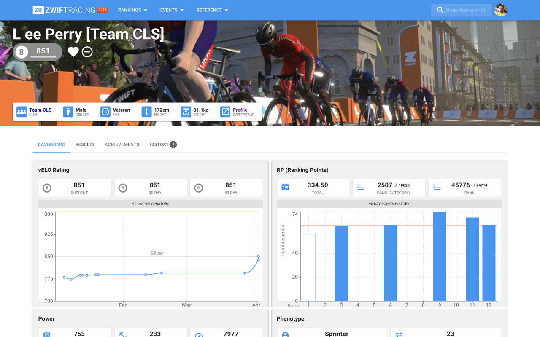The height and width of the screenshot is (337, 540).
Task: Click the gender person icon
Action: [68, 112]
